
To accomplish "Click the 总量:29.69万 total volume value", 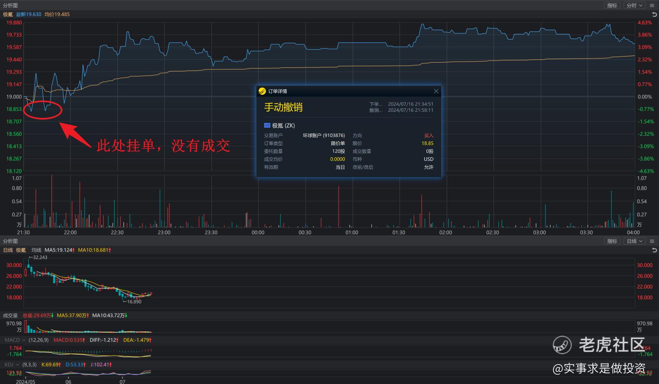I will (38, 315).
